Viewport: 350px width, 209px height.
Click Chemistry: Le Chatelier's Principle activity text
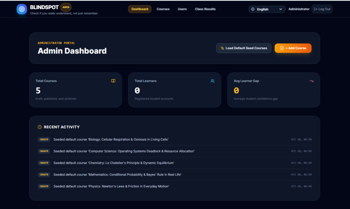click(x=114, y=163)
